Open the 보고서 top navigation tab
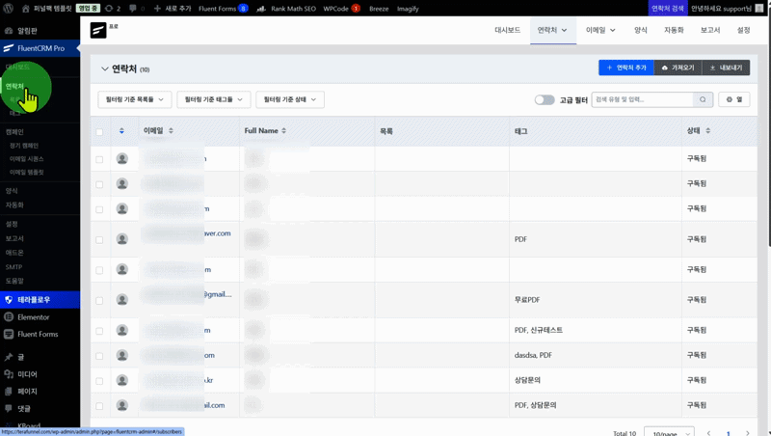Image resolution: width=771 pixels, height=436 pixels. click(x=709, y=31)
